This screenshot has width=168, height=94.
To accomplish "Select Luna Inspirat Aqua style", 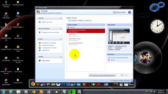I will point(86,39).
